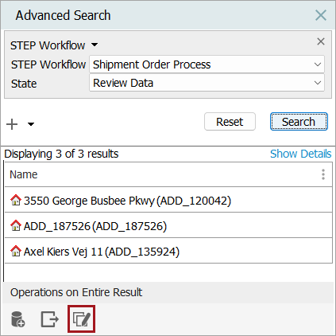
Task: Remove the STEP Workflow criteria with small X
Action: click(321, 41)
